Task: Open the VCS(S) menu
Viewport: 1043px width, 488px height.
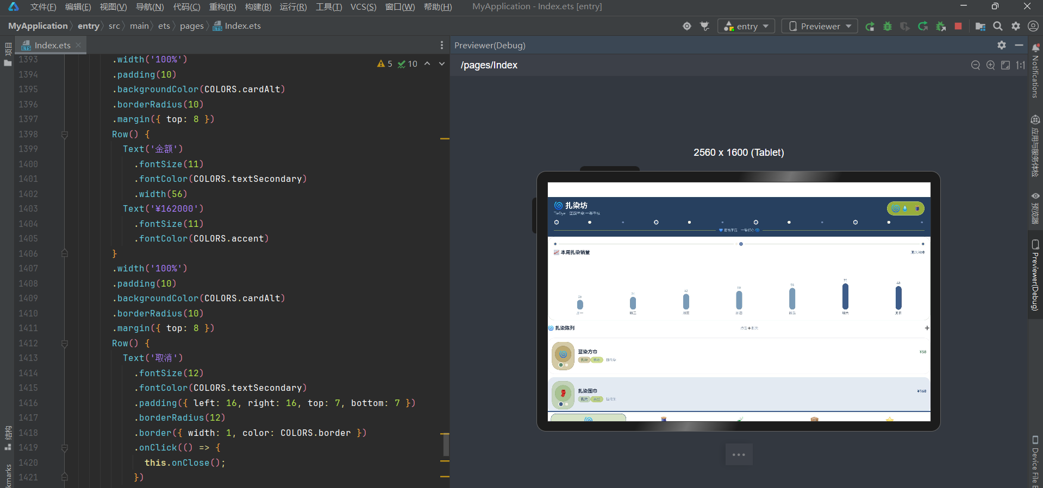Action: 363,7
